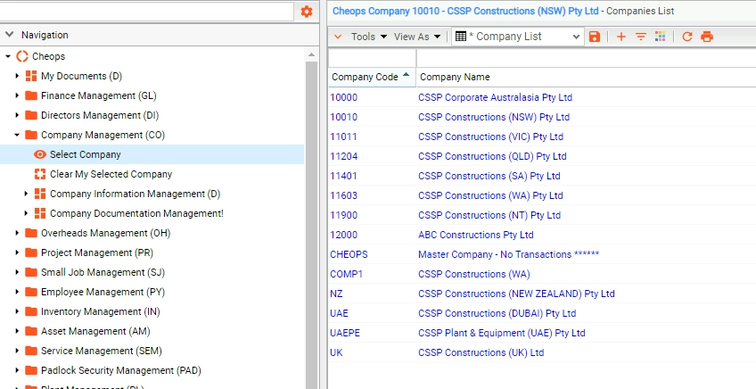756x389 pixels.
Task: Click company code COMP1 cell
Action: 347,274
